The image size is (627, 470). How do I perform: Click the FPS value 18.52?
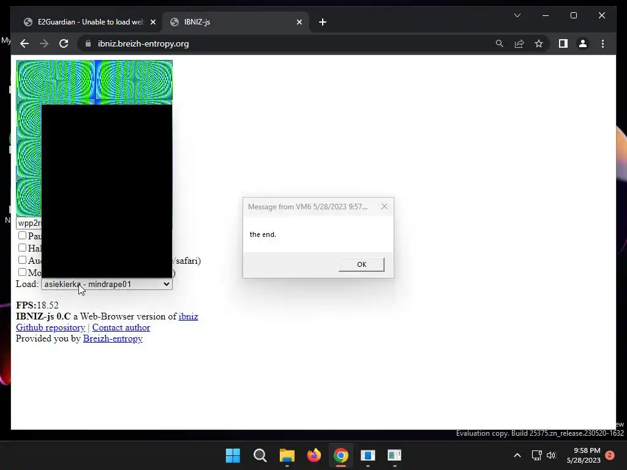(48, 305)
